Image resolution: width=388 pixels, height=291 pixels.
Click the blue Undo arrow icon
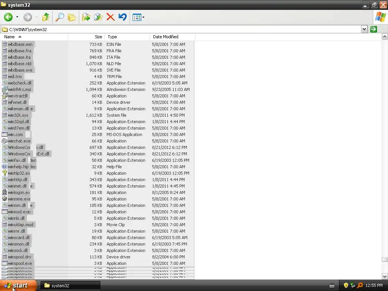[122, 17]
